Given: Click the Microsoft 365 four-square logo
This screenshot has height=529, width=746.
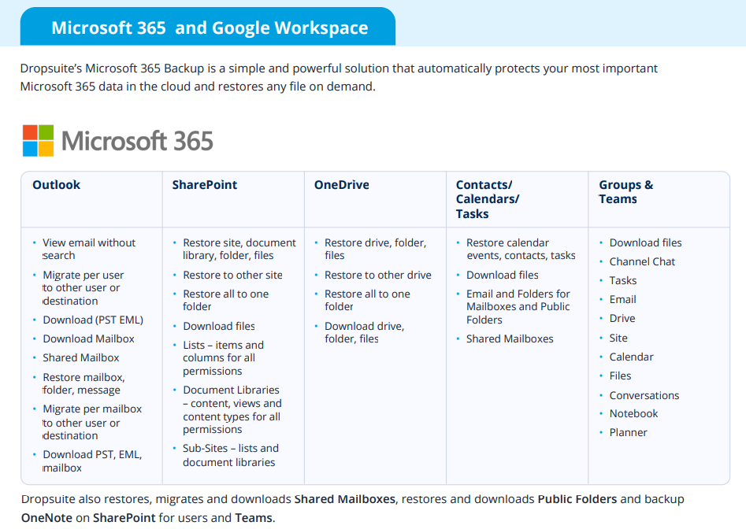Looking at the screenshot, I should (38, 141).
